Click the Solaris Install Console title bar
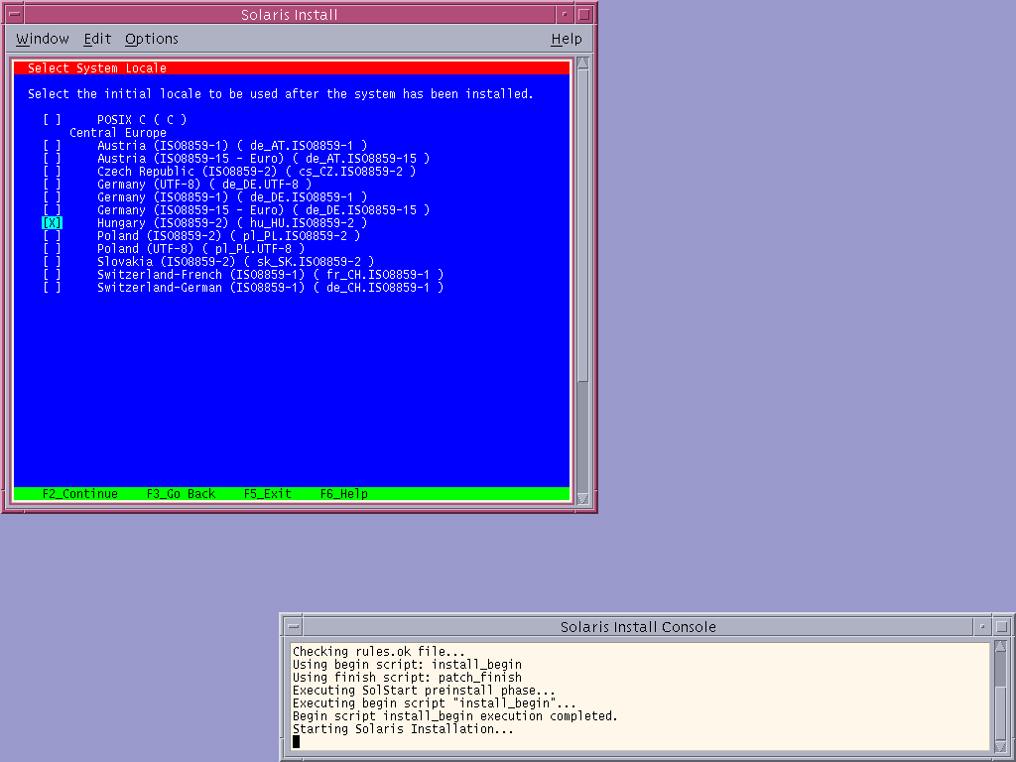 point(638,627)
